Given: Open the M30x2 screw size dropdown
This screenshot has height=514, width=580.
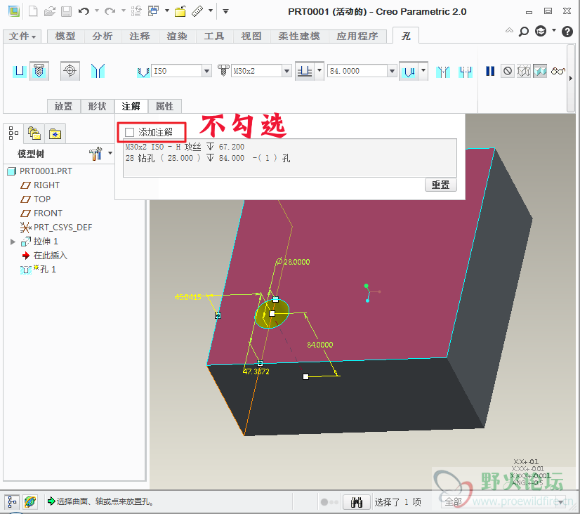Looking at the screenshot, I should pos(286,71).
